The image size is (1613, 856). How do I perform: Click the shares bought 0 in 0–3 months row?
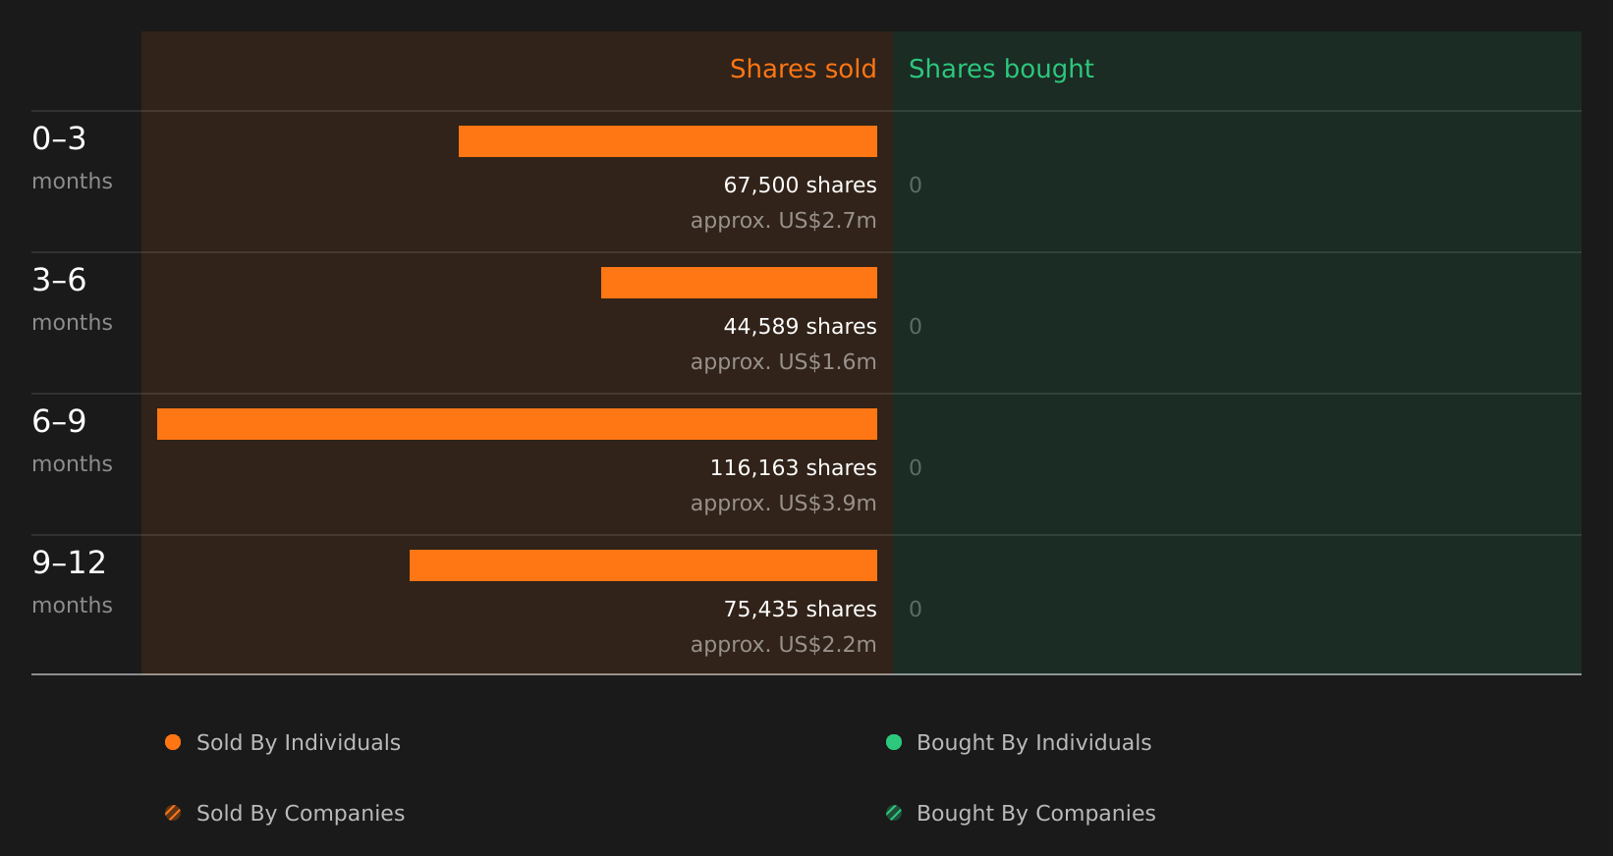916,186
